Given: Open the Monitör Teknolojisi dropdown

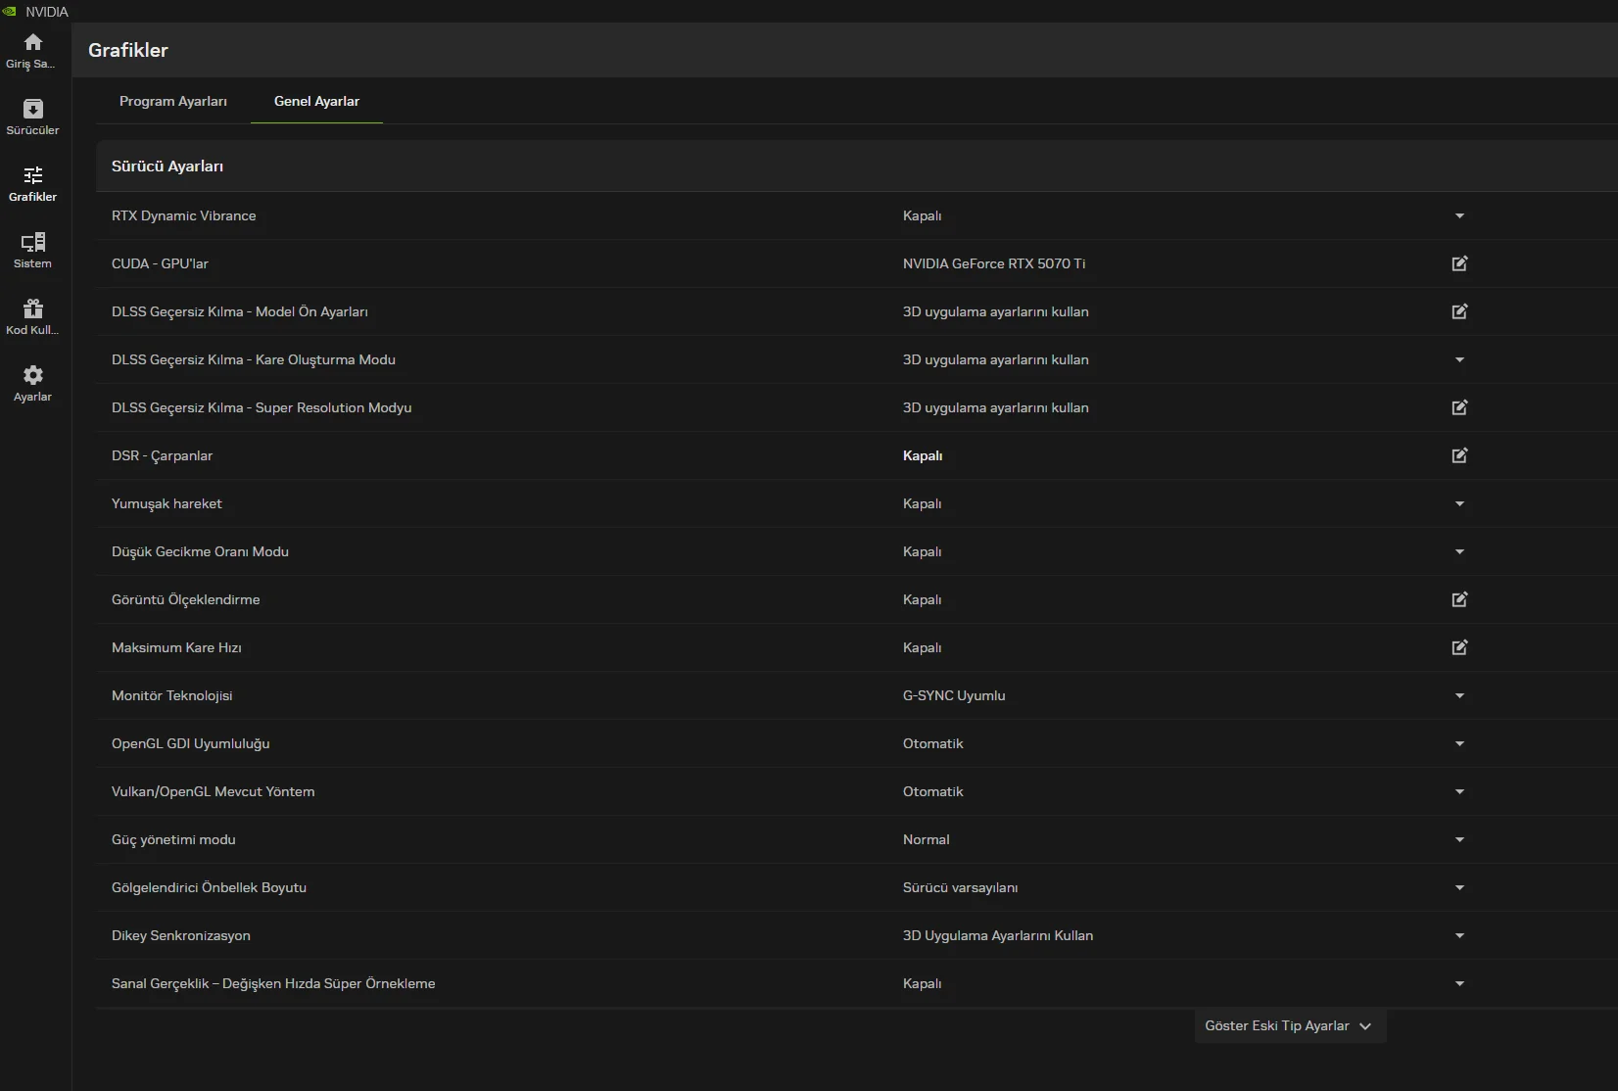Looking at the screenshot, I should click(x=1459, y=695).
